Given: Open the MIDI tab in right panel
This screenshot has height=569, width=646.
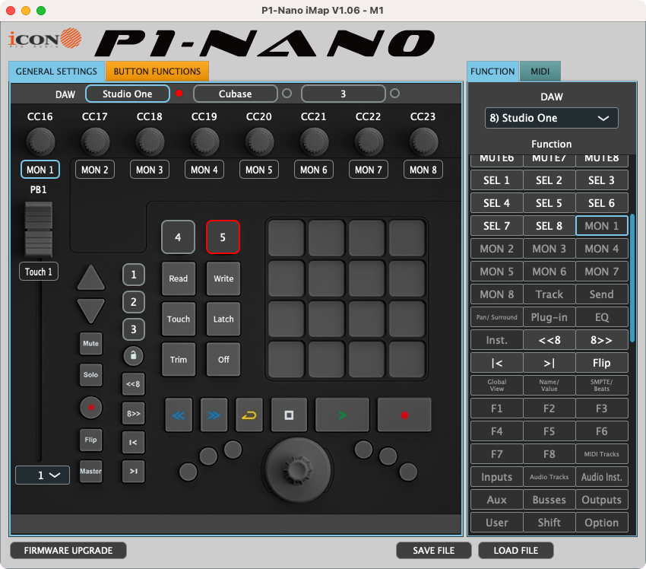Looking at the screenshot, I should pyautogui.click(x=540, y=72).
